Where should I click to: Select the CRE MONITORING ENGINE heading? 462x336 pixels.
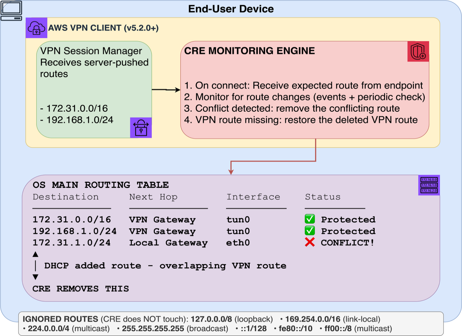(249, 51)
